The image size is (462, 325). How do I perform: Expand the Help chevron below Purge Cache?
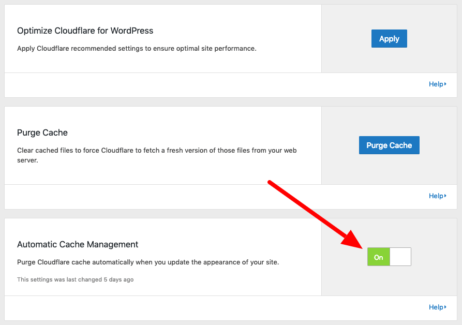pyautogui.click(x=446, y=196)
